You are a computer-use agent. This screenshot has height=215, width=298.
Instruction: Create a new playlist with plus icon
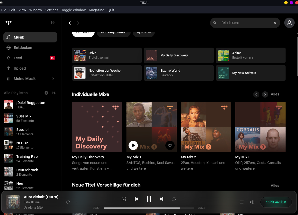point(46,93)
